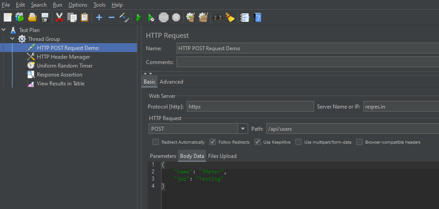Open the Function Helper list icon
The image size is (439, 209).
pos(244,17)
